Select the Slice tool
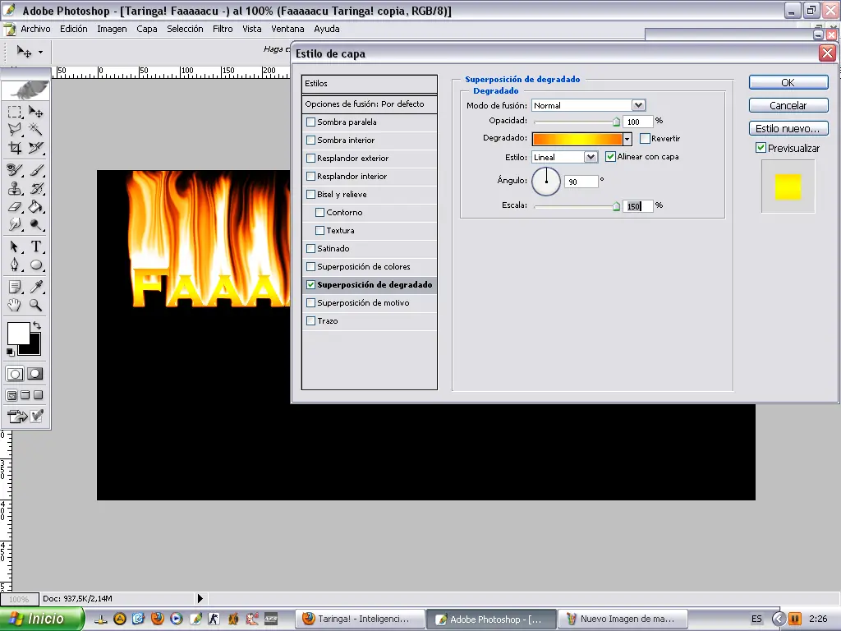 point(36,148)
